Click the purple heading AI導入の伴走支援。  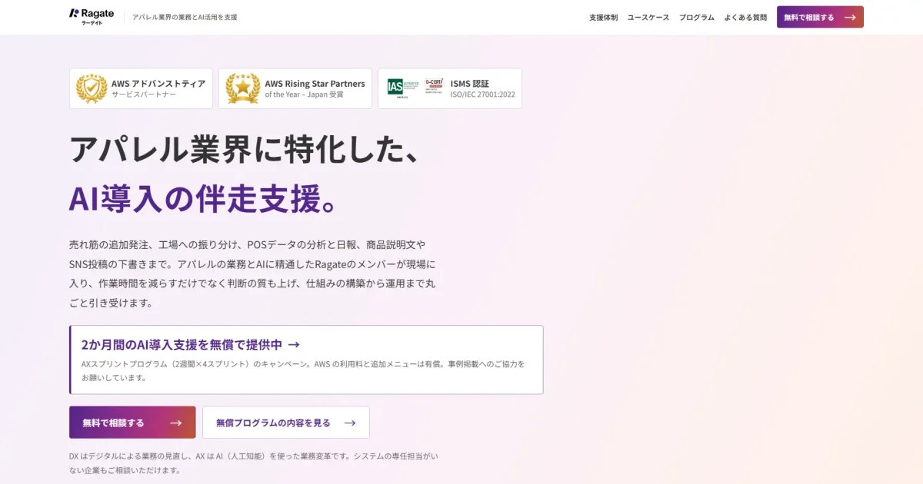(x=204, y=198)
